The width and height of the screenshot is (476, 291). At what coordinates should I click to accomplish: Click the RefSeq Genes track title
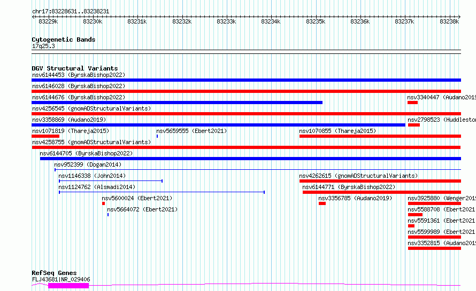54,273
